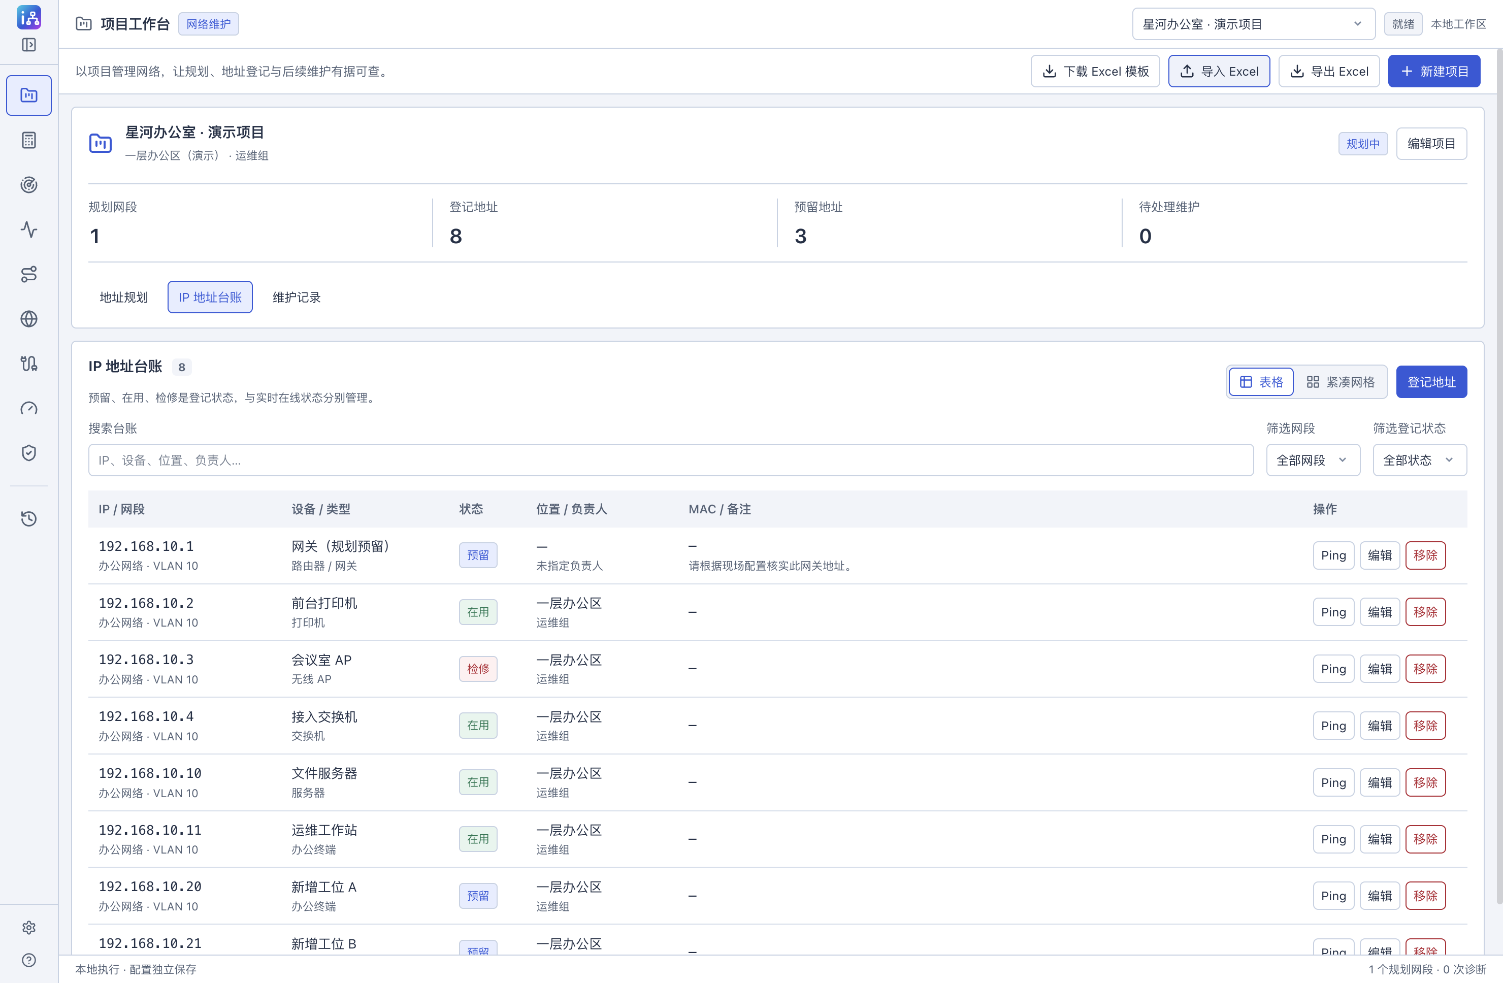Click the app logo icon

click(29, 17)
